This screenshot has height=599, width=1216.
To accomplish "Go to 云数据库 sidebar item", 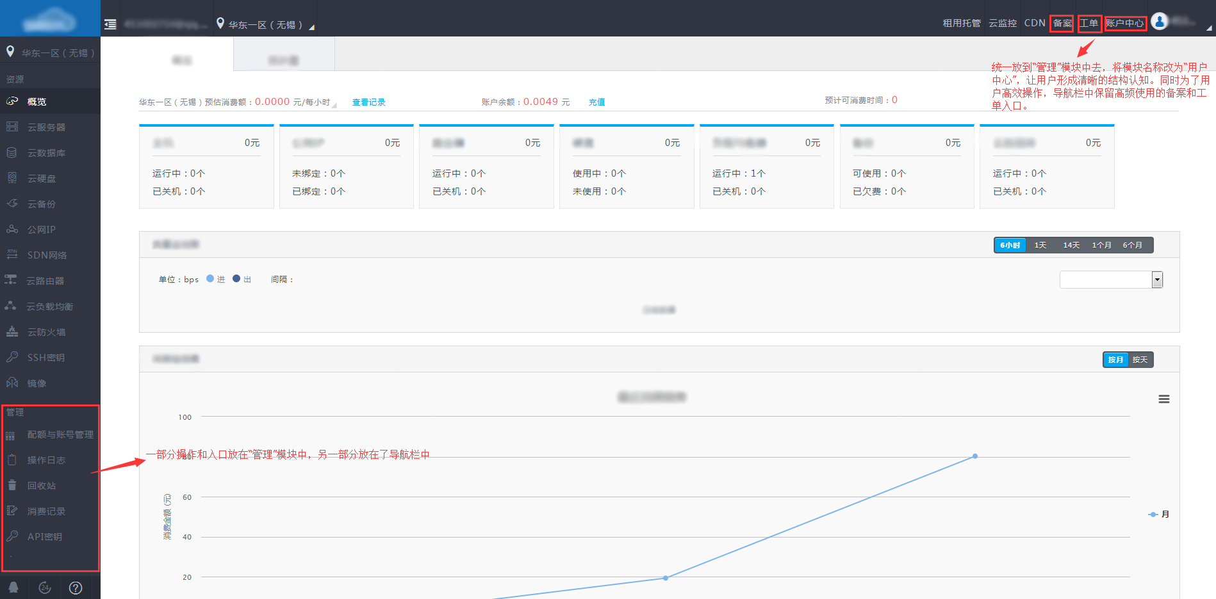I will tap(50, 152).
